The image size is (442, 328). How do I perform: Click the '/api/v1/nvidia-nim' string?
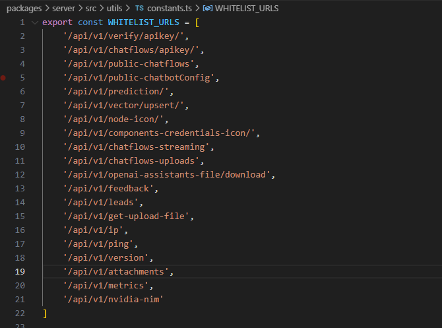pos(113,299)
